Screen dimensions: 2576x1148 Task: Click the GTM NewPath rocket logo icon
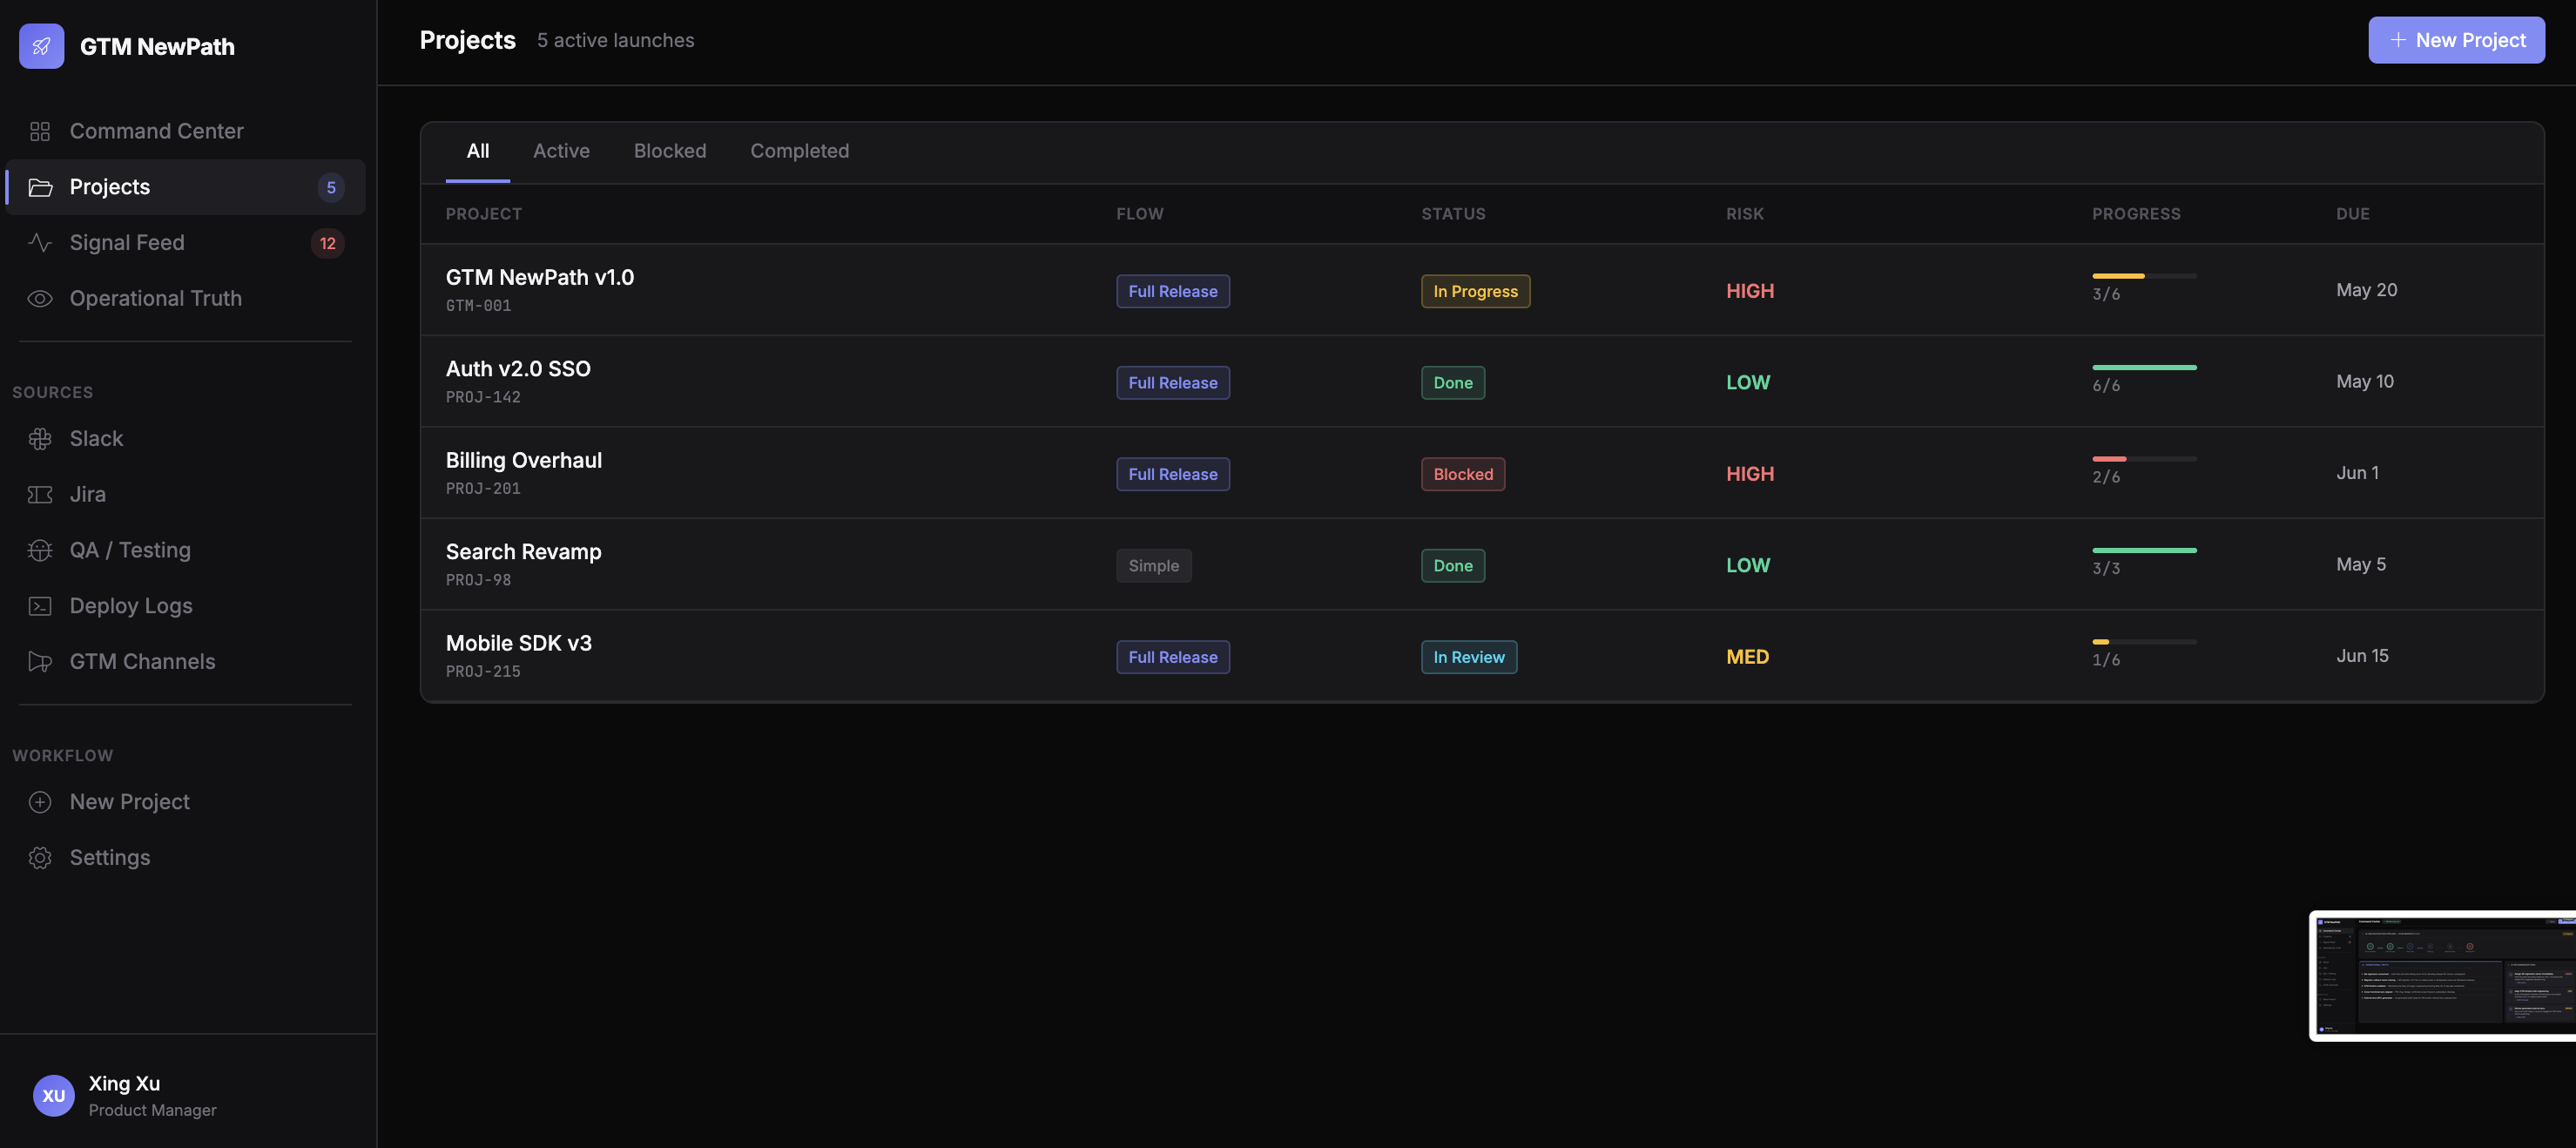coord(41,46)
